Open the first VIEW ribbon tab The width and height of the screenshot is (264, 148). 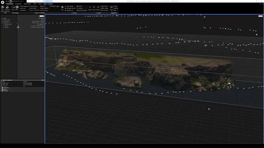[x=35, y=4]
